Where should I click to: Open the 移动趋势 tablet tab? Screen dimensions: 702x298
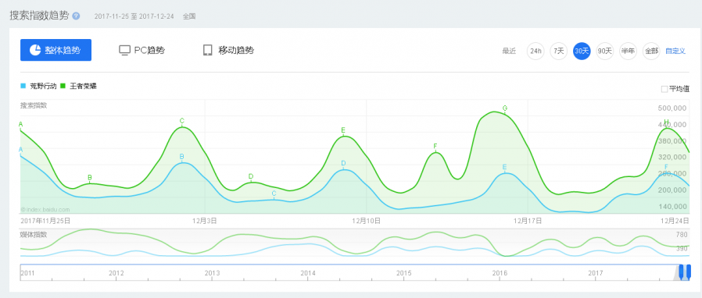point(228,50)
